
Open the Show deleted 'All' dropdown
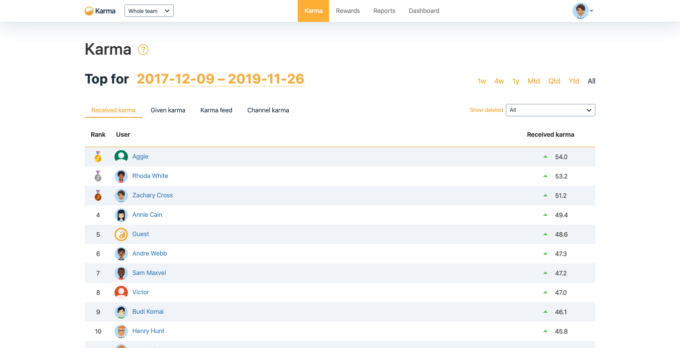point(551,110)
